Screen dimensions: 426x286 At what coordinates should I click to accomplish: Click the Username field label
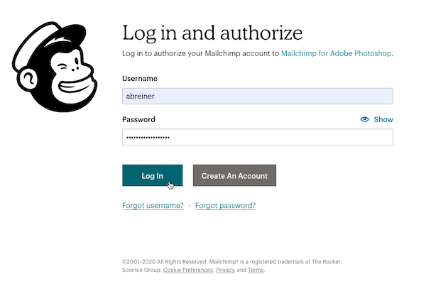140,78
